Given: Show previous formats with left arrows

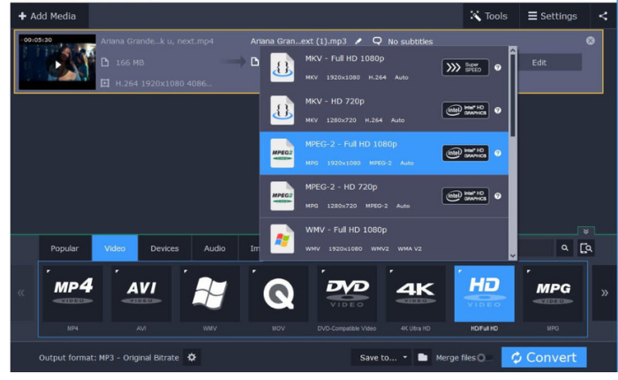Looking at the screenshot, I should (x=21, y=293).
